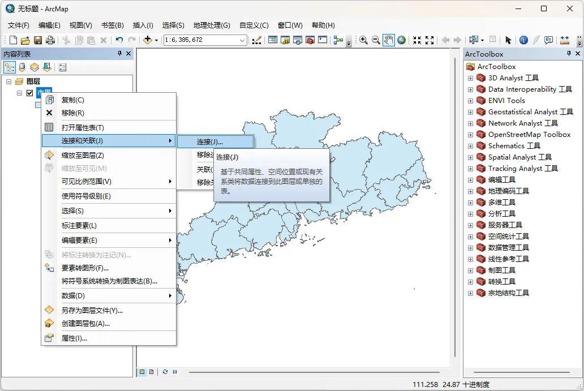Save the map with the floppy icon

tap(37, 40)
